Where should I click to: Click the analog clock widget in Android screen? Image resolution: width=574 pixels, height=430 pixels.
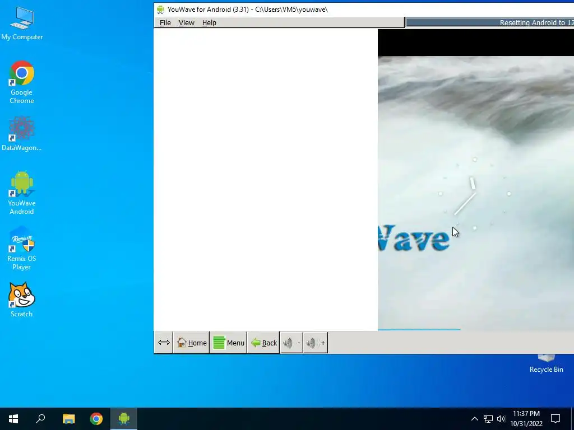coord(474,194)
